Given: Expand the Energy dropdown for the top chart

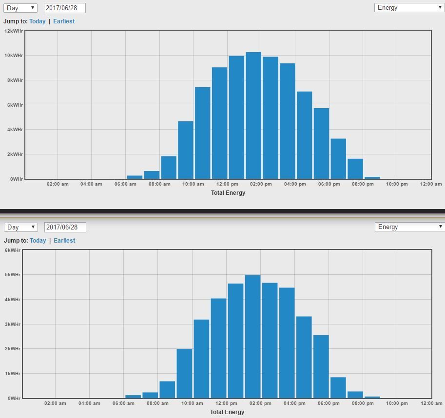Looking at the screenshot, I should click(x=409, y=7).
